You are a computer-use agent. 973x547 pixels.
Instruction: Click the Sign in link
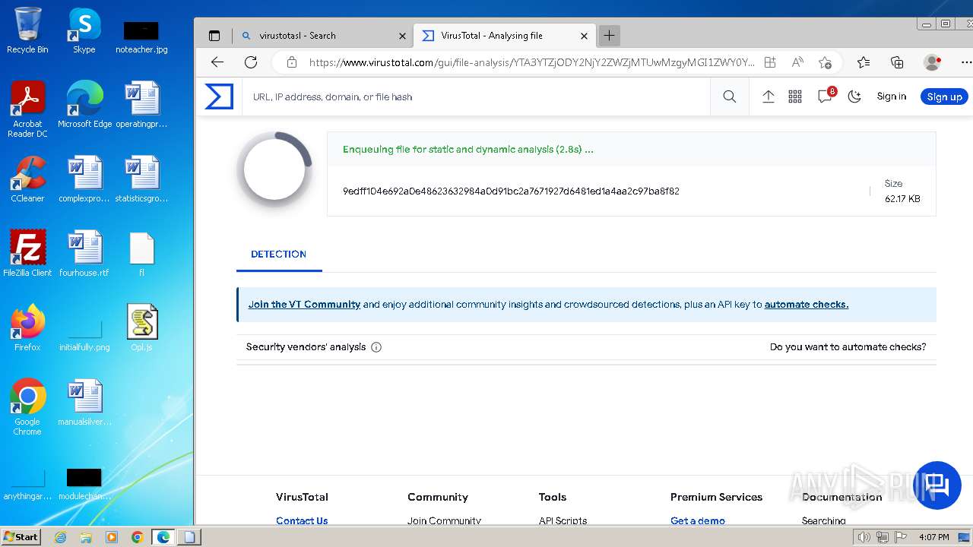pos(892,96)
